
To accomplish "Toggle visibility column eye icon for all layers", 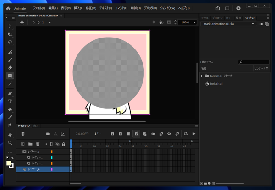I will click(57, 144).
